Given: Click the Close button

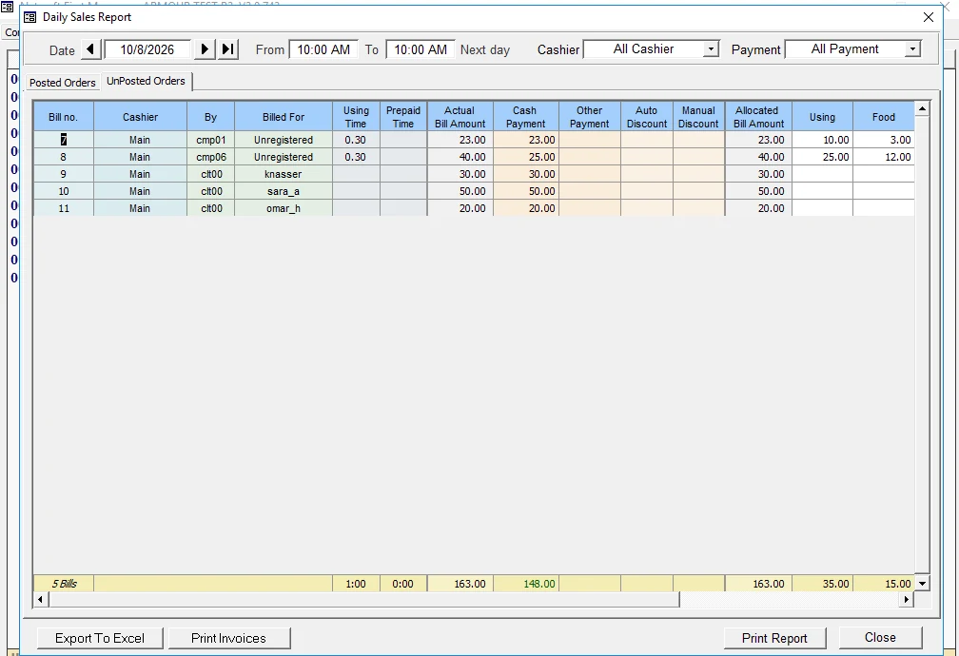Looking at the screenshot, I should click(880, 638).
